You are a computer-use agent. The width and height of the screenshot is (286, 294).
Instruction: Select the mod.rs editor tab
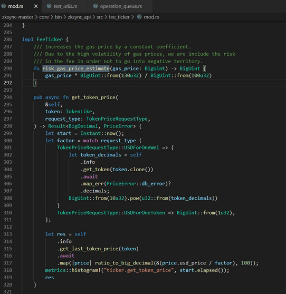click(x=16, y=6)
